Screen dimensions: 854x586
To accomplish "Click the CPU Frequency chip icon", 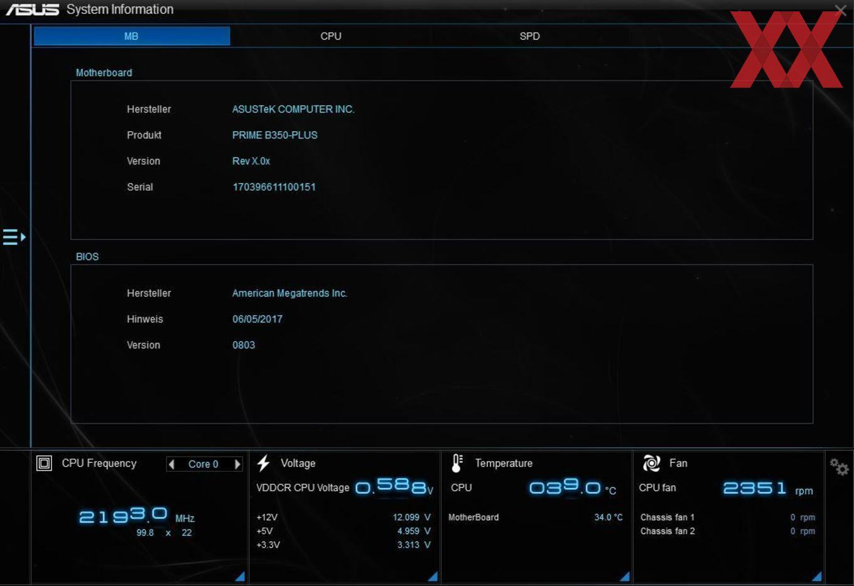I will (x=44, y=464).
